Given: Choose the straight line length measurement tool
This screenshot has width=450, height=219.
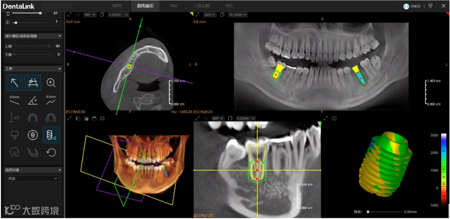Looking at the screenshot, I should coord(15,100).
